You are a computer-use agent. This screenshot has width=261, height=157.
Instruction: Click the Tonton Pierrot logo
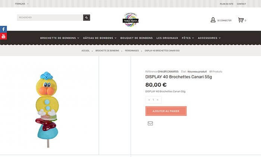click(130, 20)
